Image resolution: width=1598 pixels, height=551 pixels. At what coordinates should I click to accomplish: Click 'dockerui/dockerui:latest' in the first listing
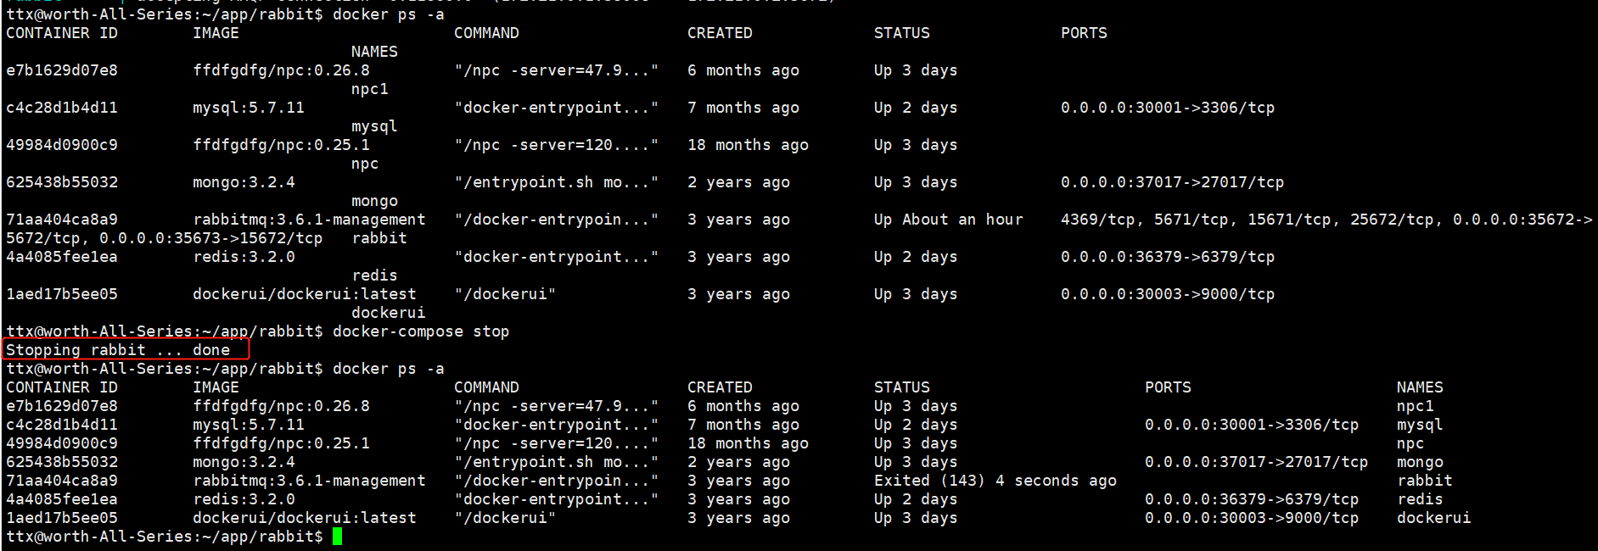pyautogui.click(x=305, y=294)
